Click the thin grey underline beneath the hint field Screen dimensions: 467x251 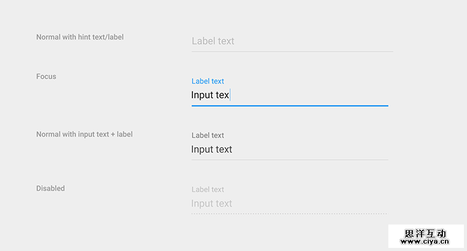click(x=292, y=51)
